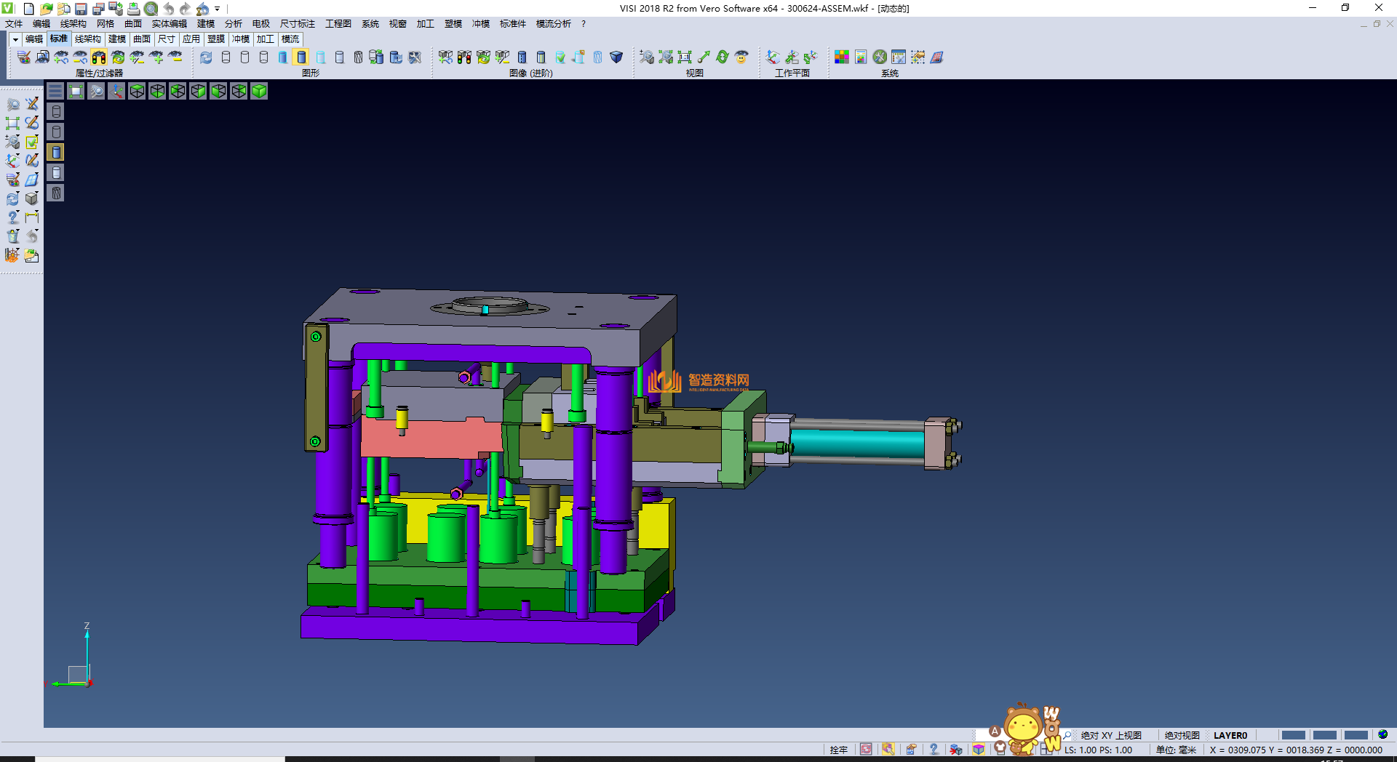Click the solid green cube view icon

259,91
